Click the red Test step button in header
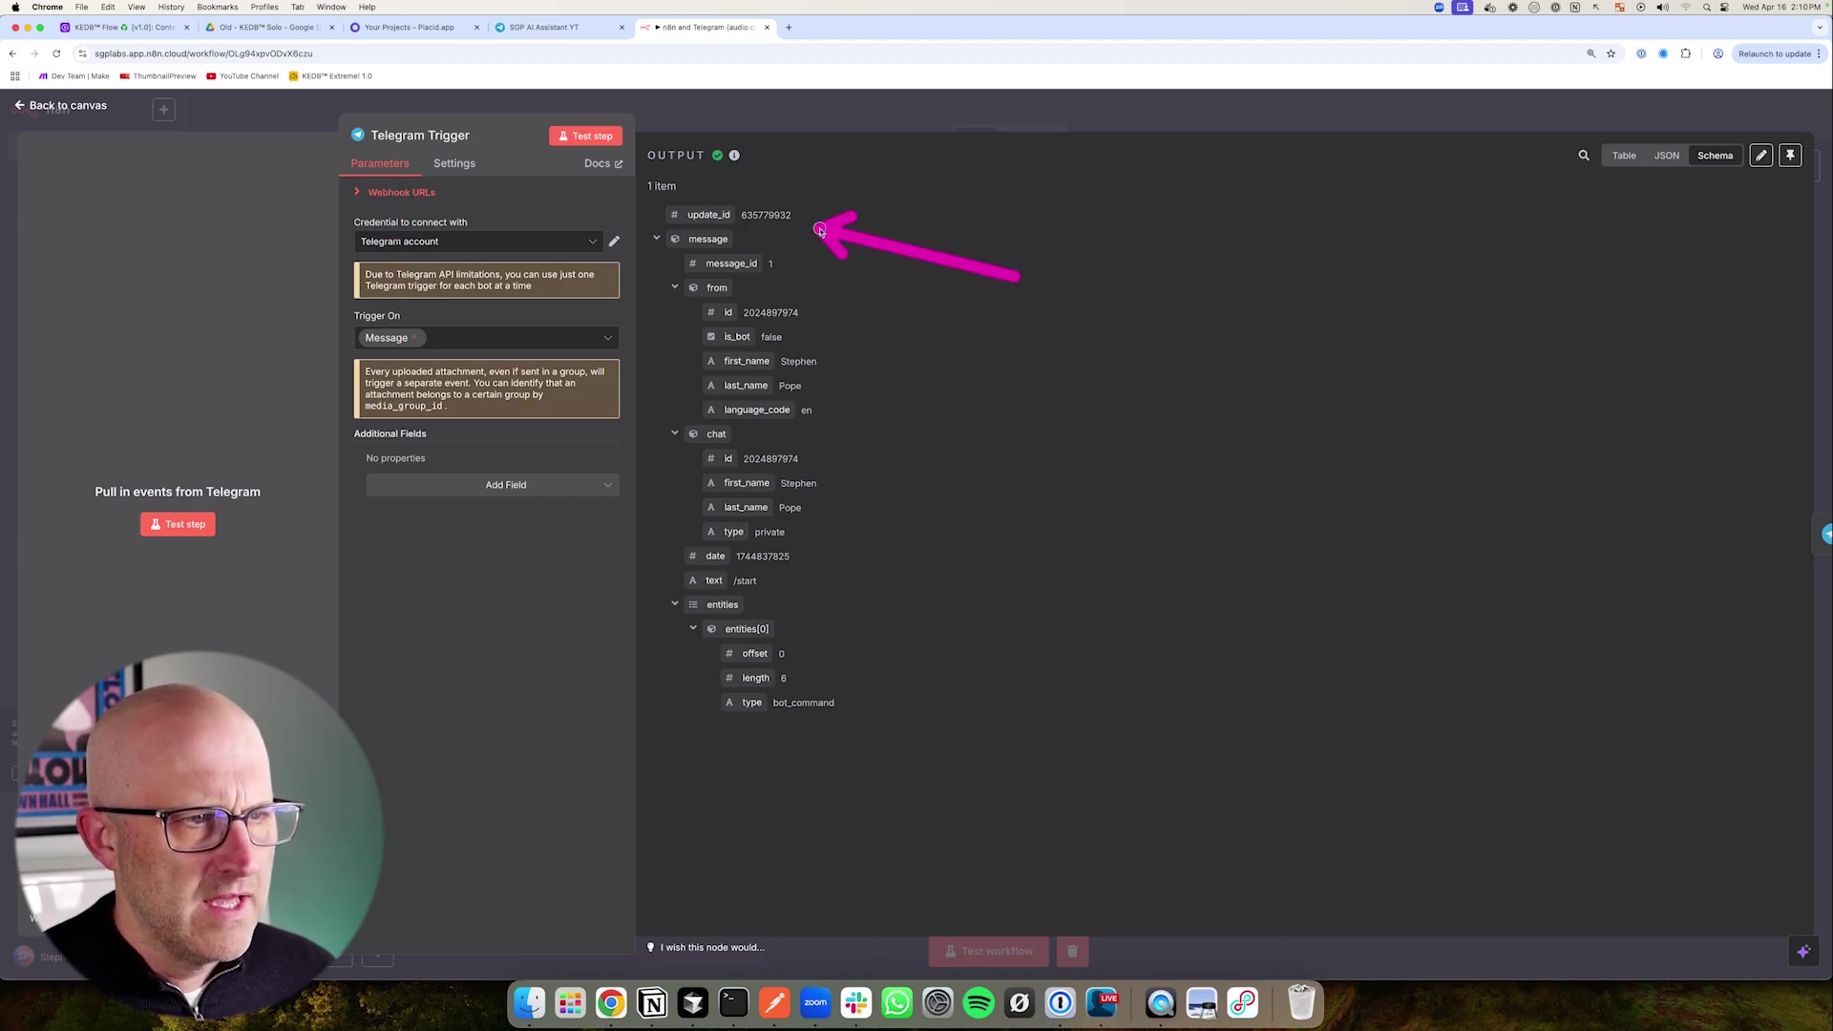Viewport: 1833px width, 1031px height. tap(585, 137)
